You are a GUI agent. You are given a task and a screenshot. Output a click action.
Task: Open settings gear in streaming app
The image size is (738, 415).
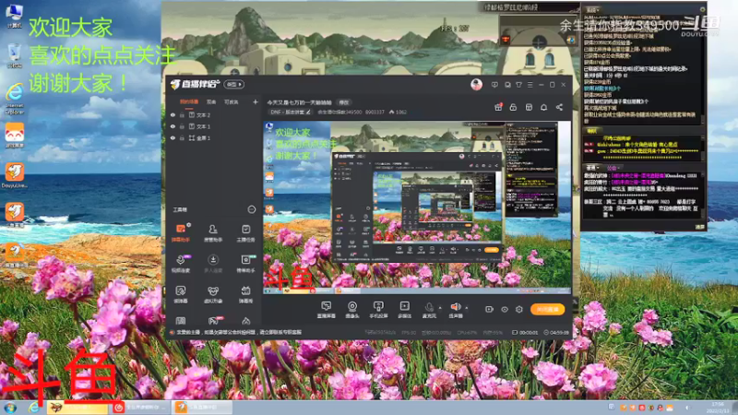point(519,309)
